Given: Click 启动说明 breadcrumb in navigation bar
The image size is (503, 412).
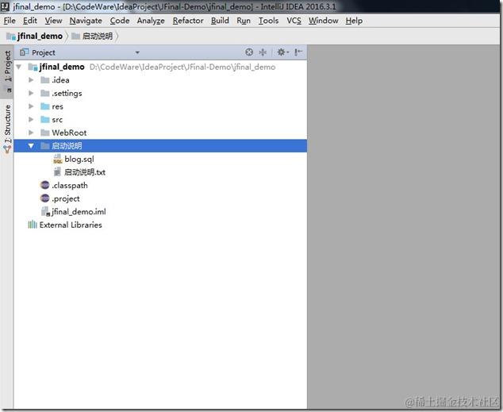Looking at the screenshot, I should pos(92,36).
